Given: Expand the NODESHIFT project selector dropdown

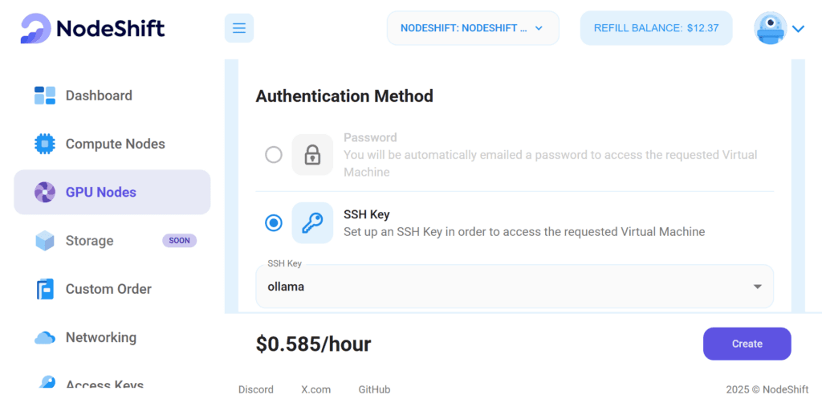Looking at the screenshot, I should tap(473, 28).
